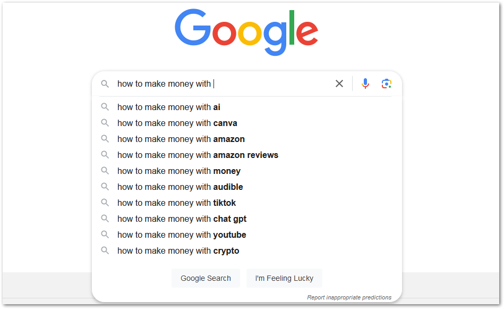Select the 'youtube' autocomplete suggestion
Viewport: 504px width, 309px height.
(182, 235)
